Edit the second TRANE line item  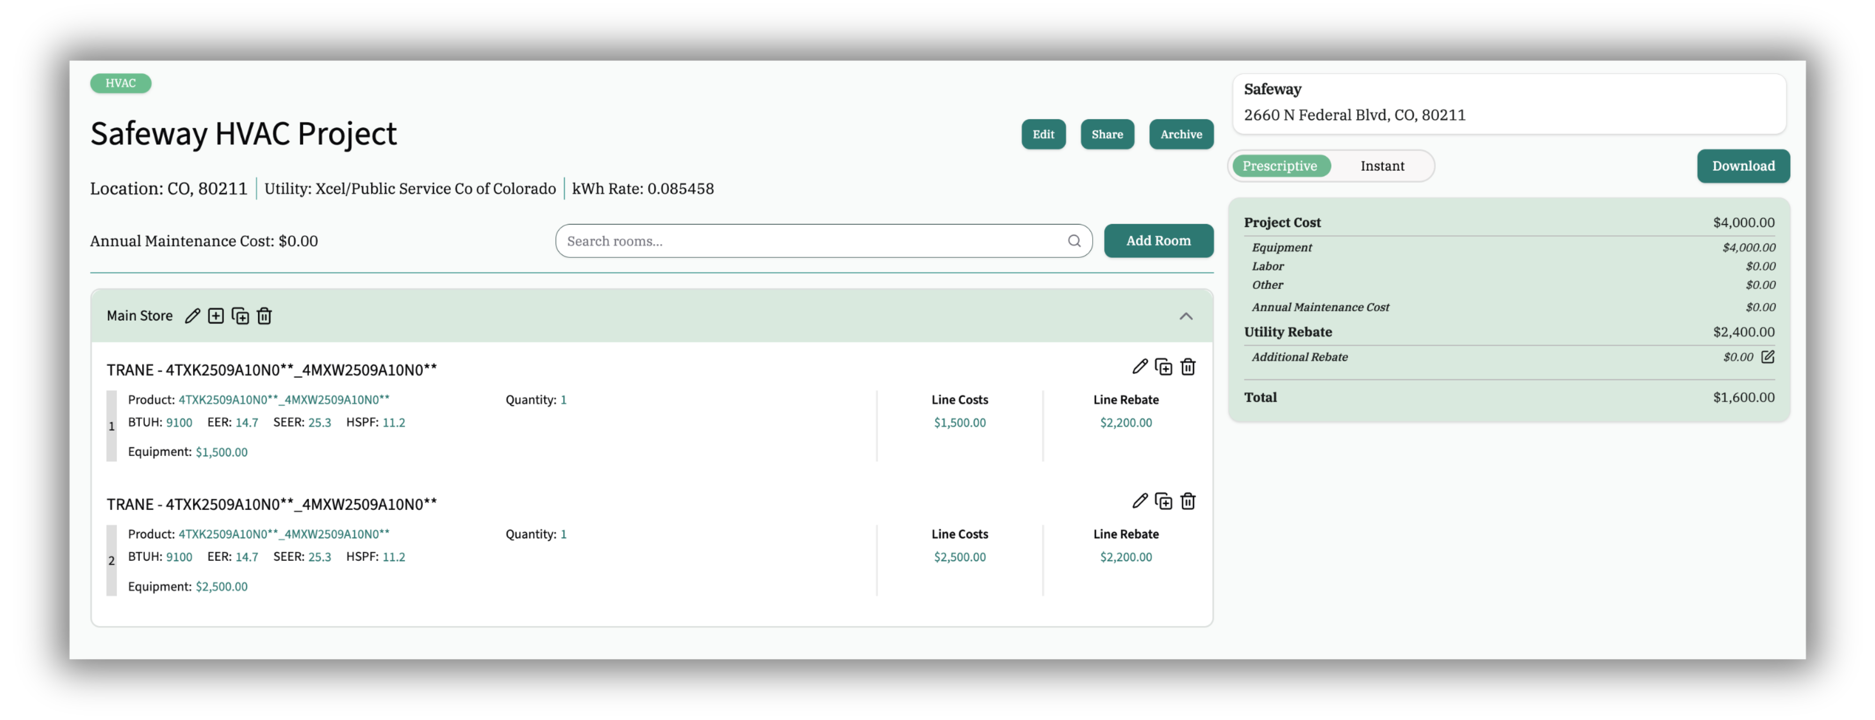pyautogui.click(x=1140, y=502)
